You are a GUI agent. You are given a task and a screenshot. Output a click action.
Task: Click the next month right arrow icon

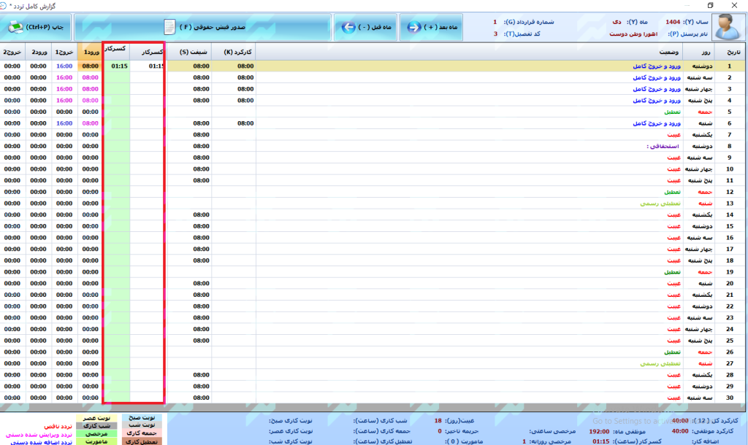point(414,27)
